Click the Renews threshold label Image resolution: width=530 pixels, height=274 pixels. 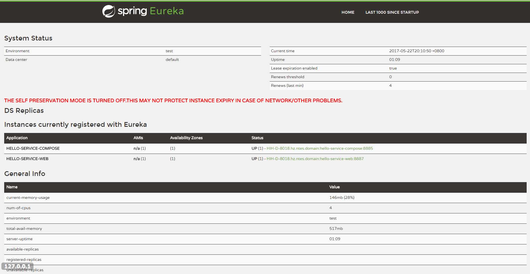287,77
